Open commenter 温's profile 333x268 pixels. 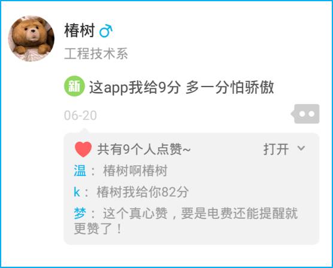[x=80, y=170]
